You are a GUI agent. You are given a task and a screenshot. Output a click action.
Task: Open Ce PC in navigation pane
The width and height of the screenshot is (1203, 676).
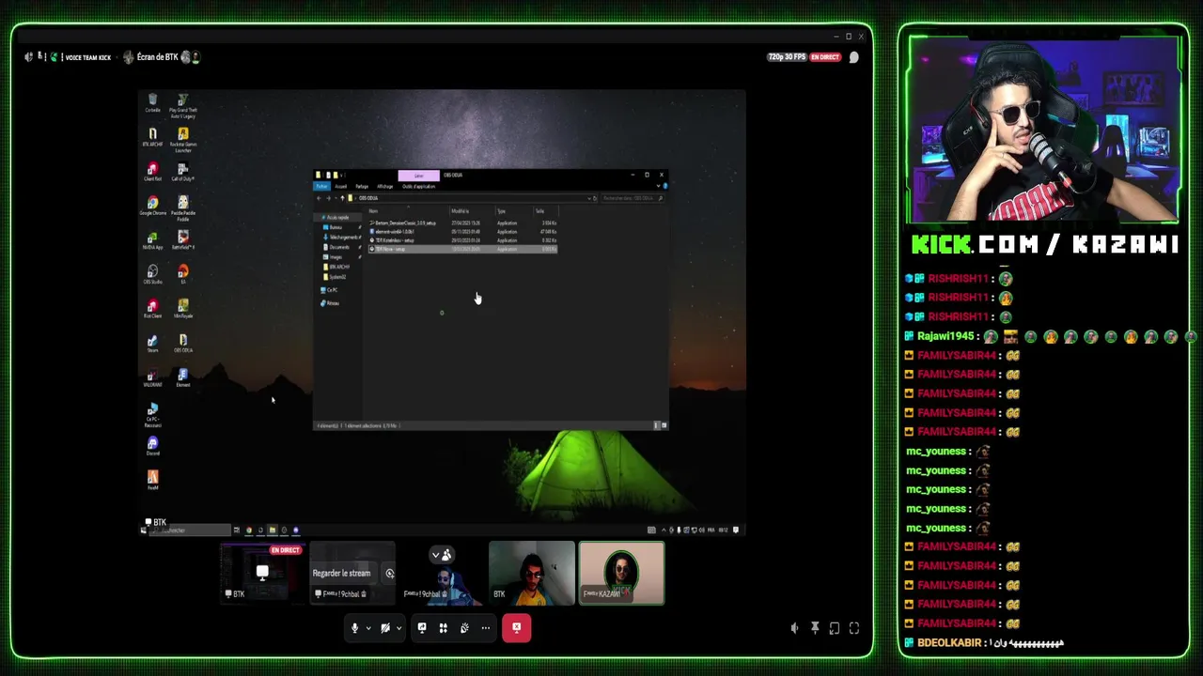331,290
